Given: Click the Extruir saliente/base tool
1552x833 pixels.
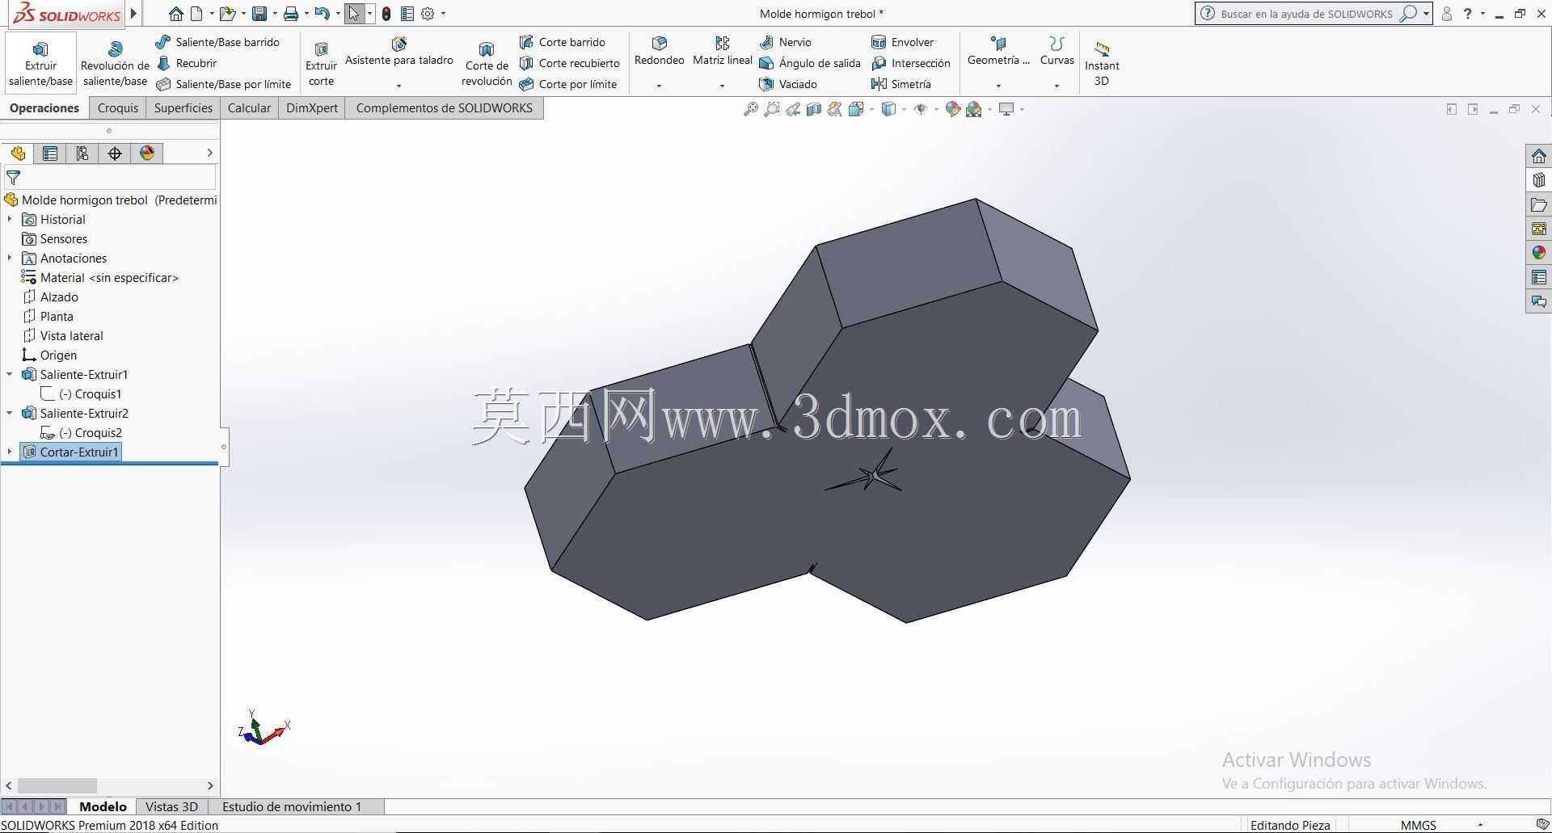Looking at the screenshot, I should coord(40,63).
